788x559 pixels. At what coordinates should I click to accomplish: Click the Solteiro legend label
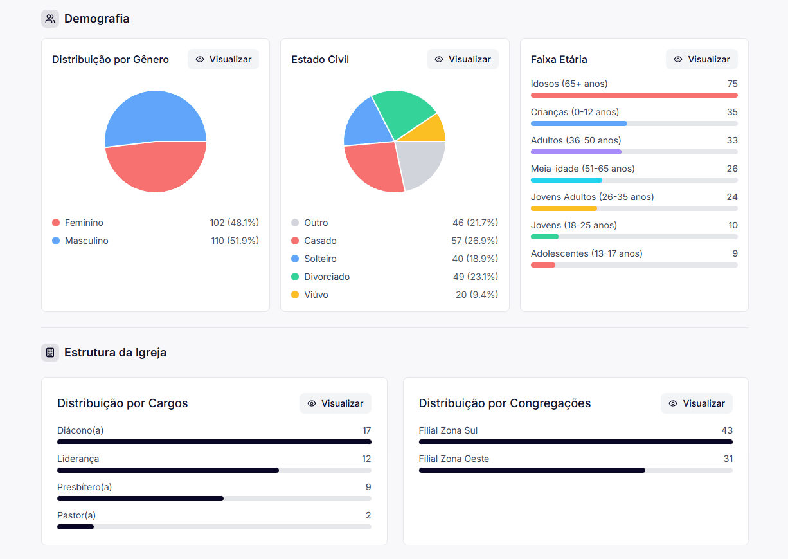pyautogui.click(x=321, y=259)
